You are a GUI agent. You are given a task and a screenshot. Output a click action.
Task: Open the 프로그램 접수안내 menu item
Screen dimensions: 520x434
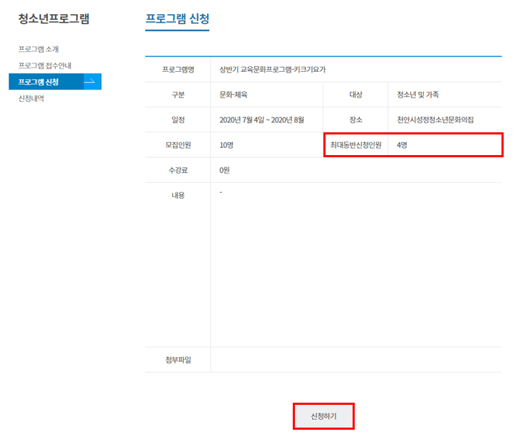point(45,65)
